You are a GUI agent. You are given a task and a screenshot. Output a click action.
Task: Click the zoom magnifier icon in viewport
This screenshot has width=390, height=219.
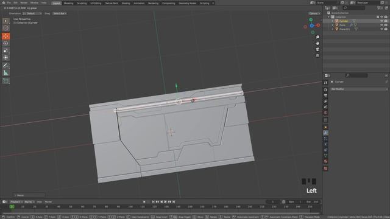(317, 37)
